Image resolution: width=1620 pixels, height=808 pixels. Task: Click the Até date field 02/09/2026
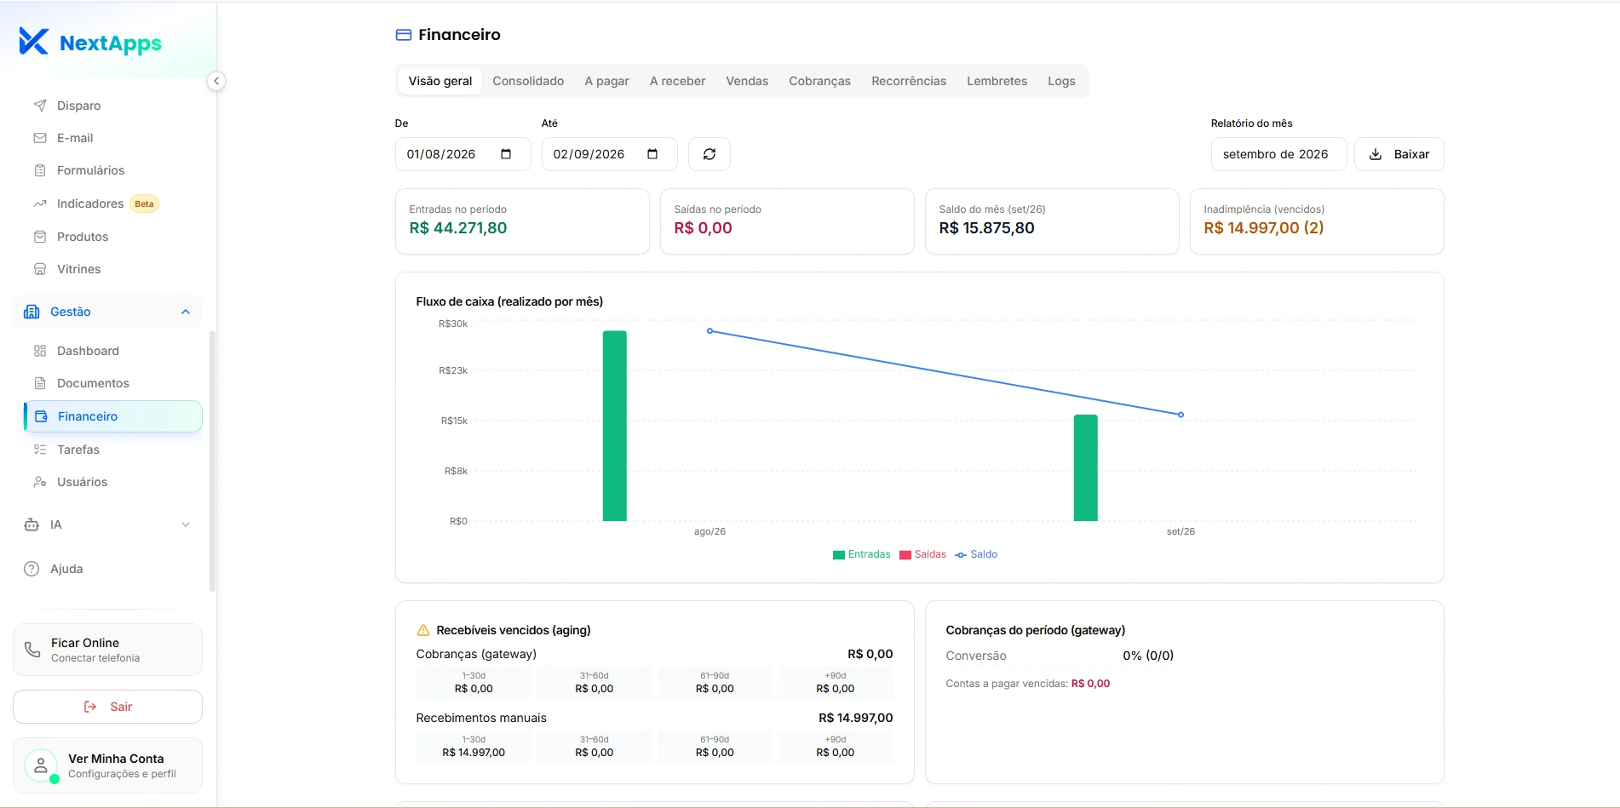click(x=610, y=154)
